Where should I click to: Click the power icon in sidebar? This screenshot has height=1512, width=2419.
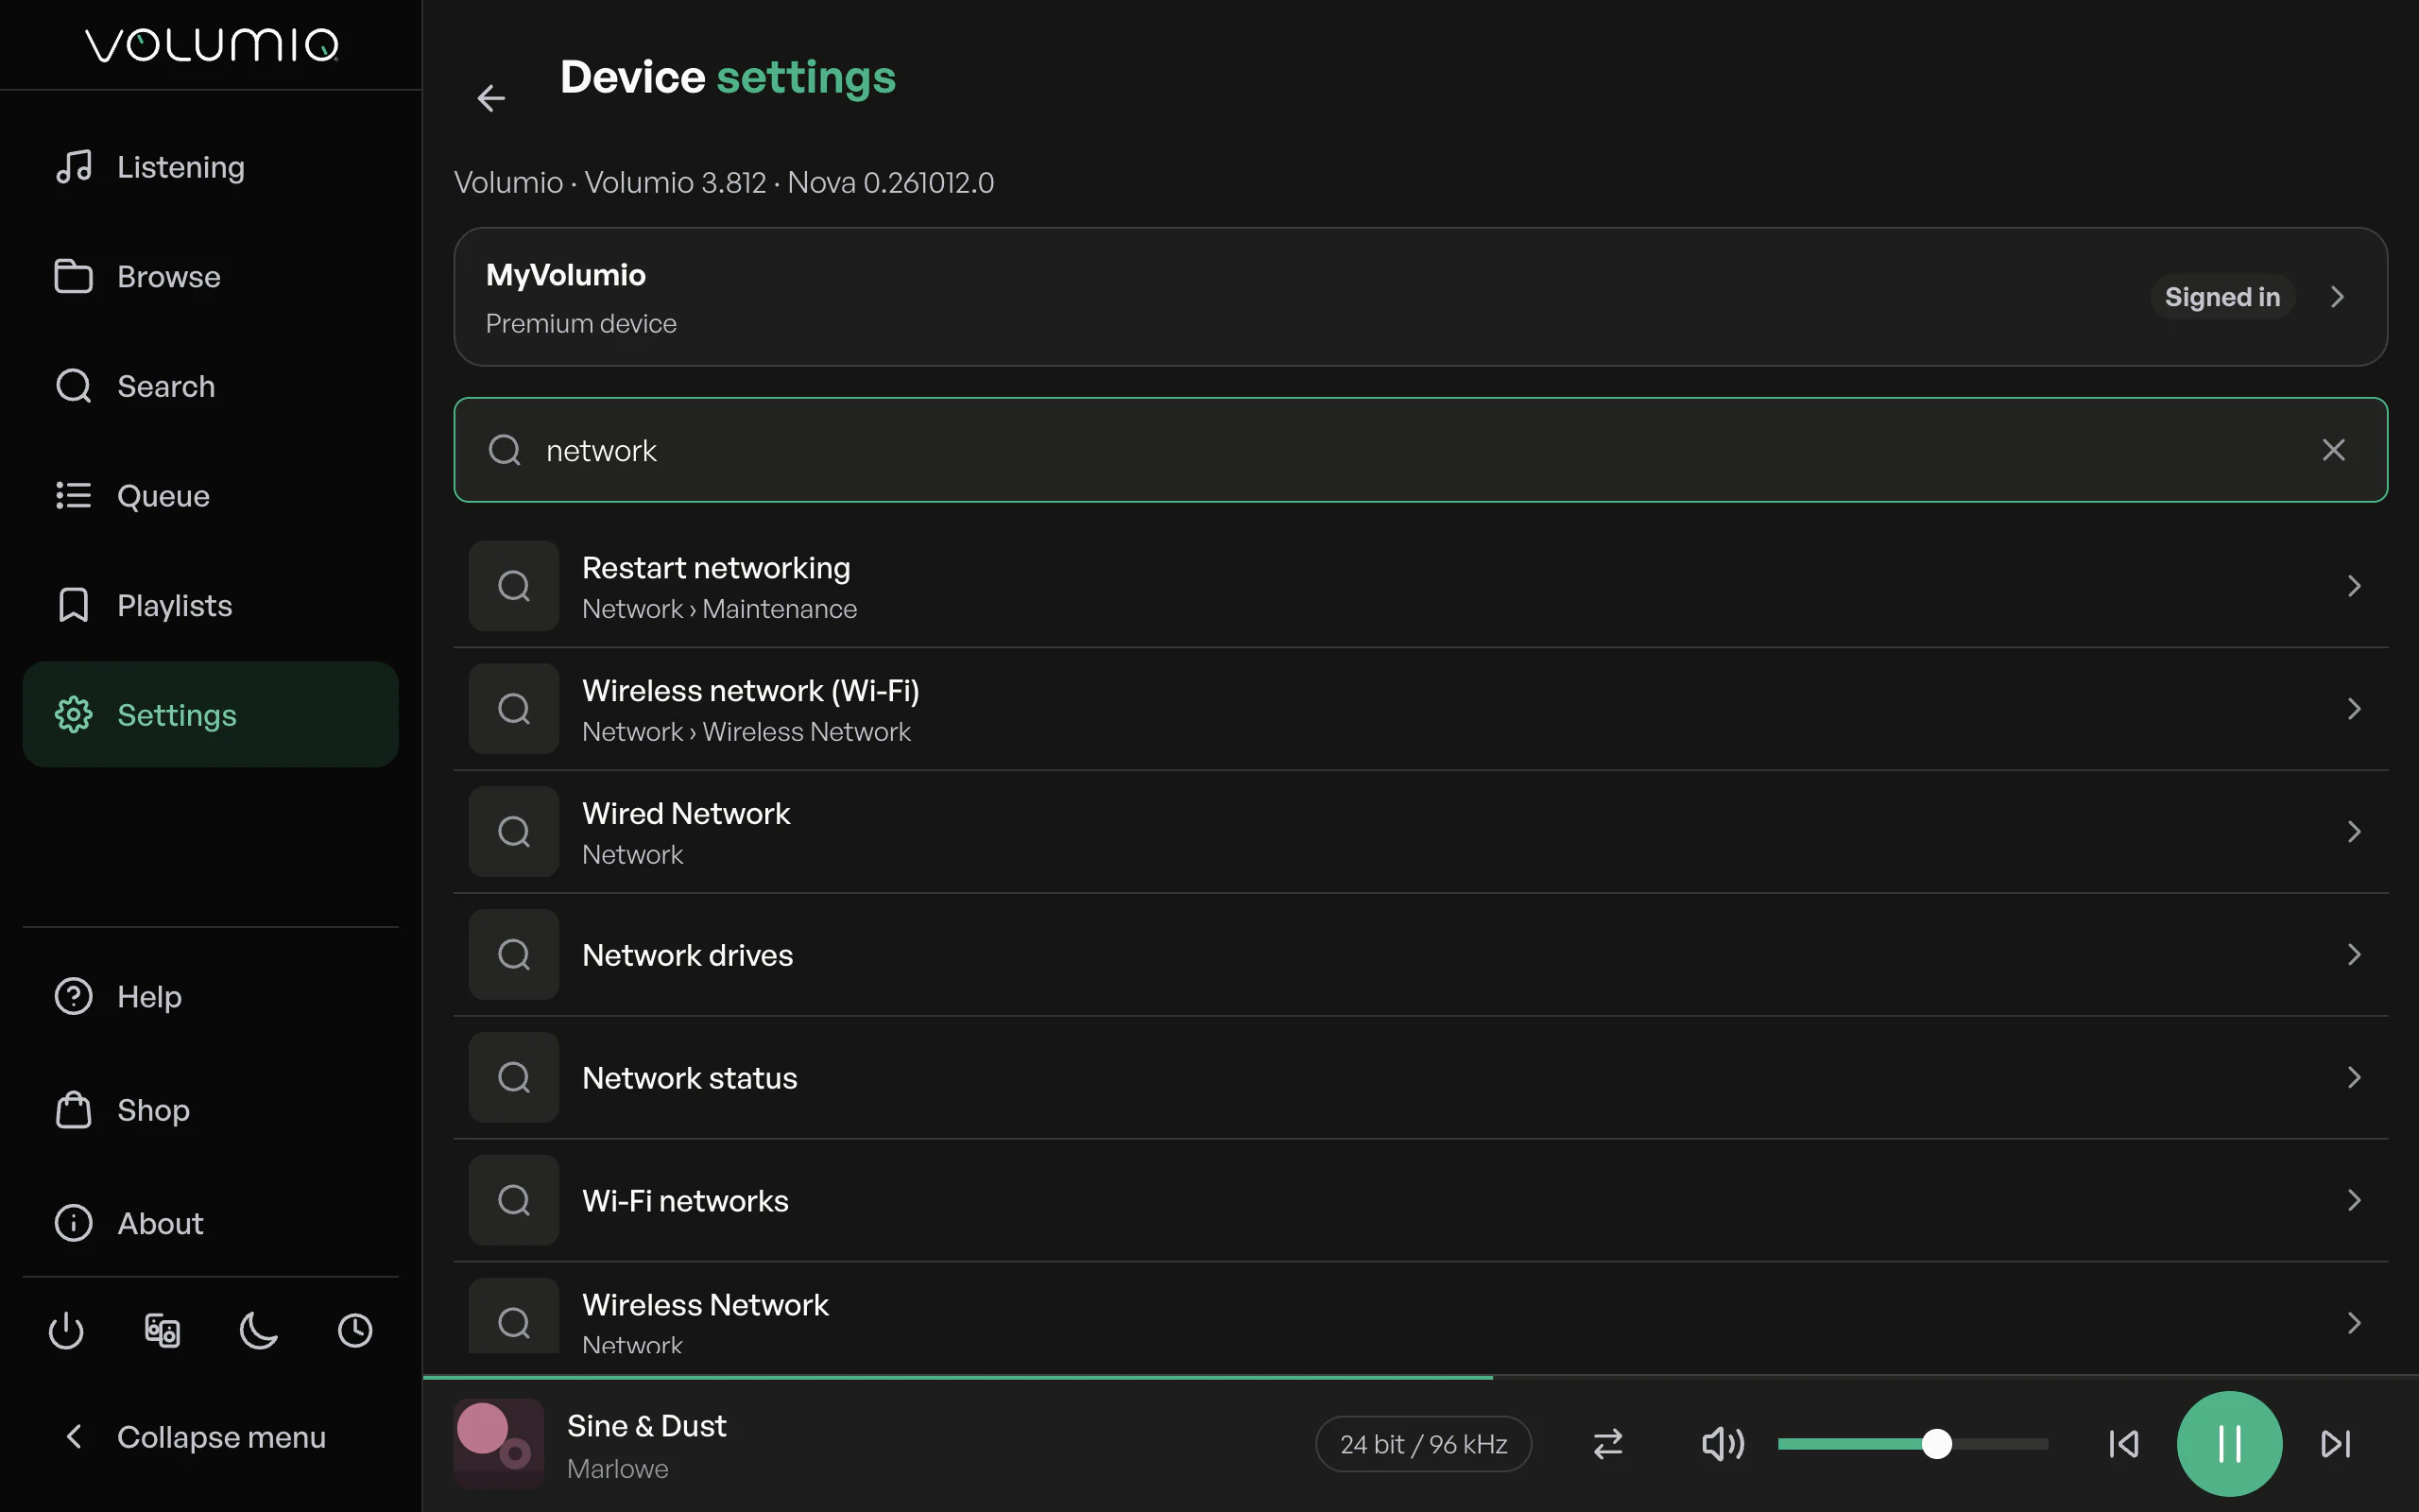click(66, 1330)
